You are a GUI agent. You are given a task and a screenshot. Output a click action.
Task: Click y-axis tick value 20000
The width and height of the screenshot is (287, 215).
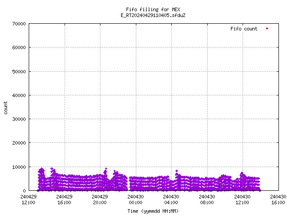(19, 143)
